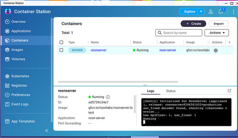
Task: Switch to the Status tab
Action: [171, 91]
